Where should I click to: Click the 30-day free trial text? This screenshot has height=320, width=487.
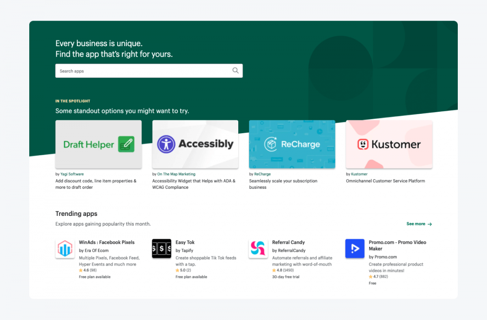pyautogui.click(x=286, y=277)
